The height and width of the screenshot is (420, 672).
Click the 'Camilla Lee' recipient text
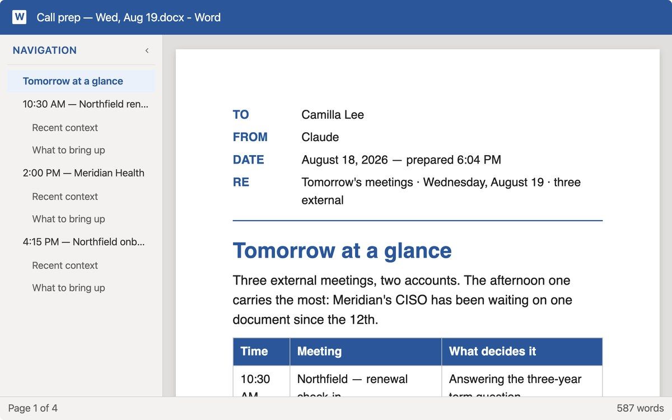pos(333,115)
